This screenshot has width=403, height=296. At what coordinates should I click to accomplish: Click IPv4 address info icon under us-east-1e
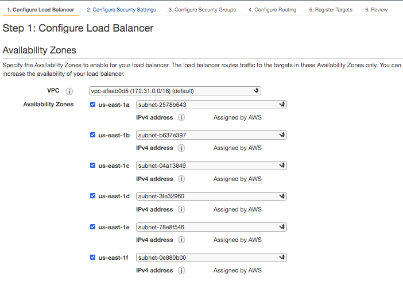click(x=181, y=240)
